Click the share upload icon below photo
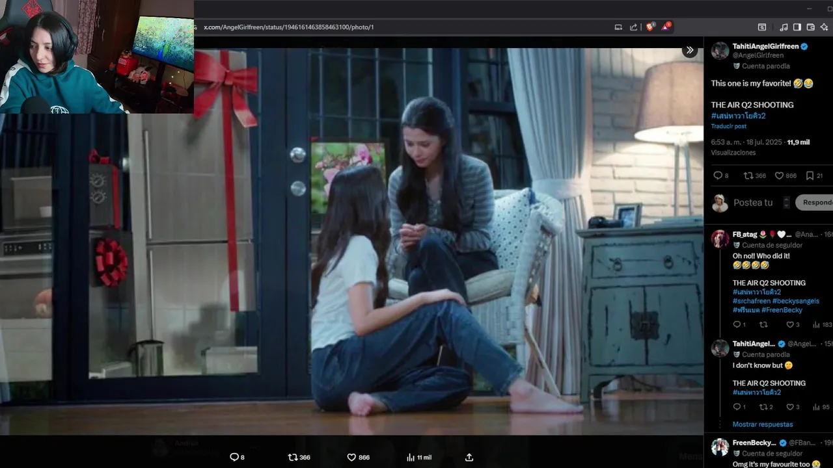833x468 pixels. pos(469,457)
